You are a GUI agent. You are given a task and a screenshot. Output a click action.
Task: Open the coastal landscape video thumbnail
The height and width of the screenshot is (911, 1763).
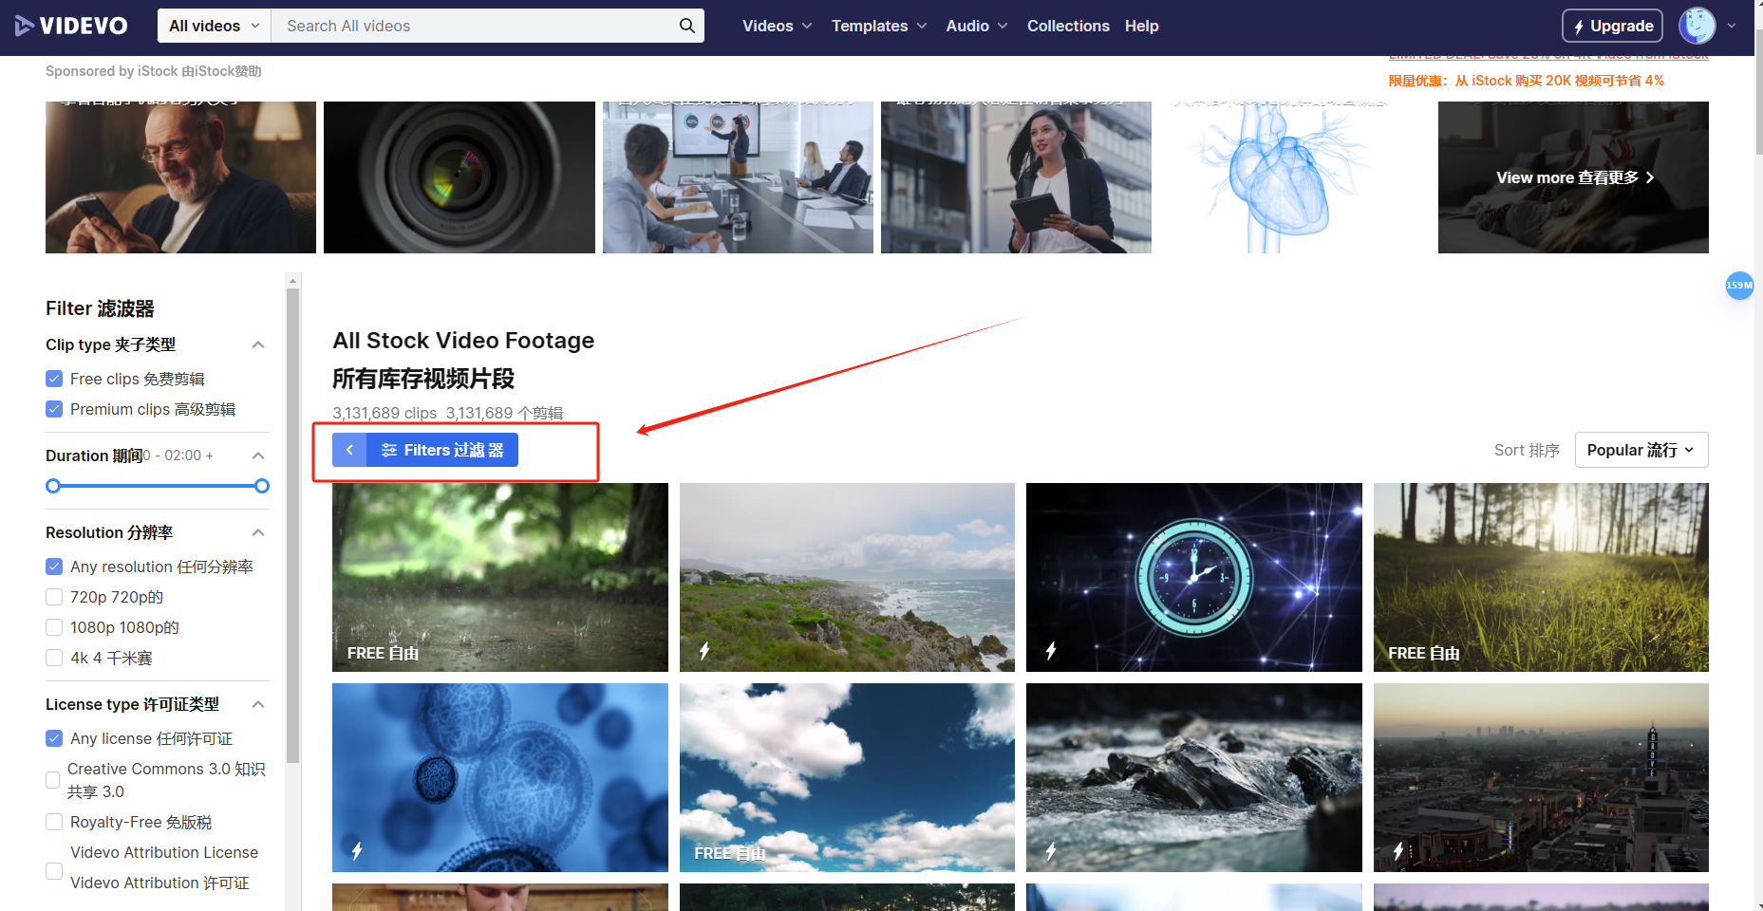click(847, 577)
